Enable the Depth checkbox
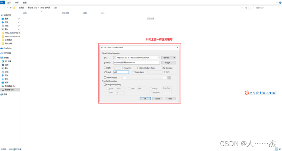Screen dimensions: 282x151 [105, 68]
